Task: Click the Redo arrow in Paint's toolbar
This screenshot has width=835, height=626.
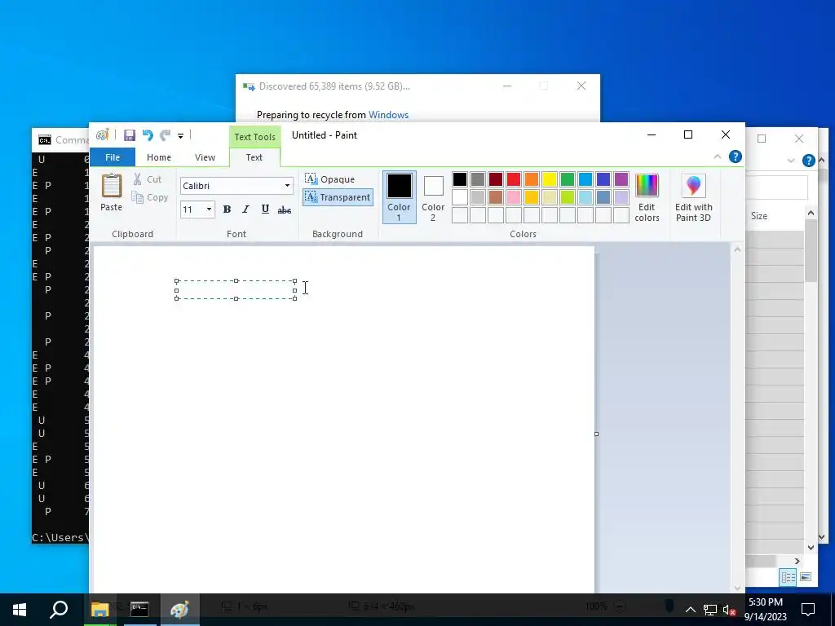Action: tap(165, 135)
